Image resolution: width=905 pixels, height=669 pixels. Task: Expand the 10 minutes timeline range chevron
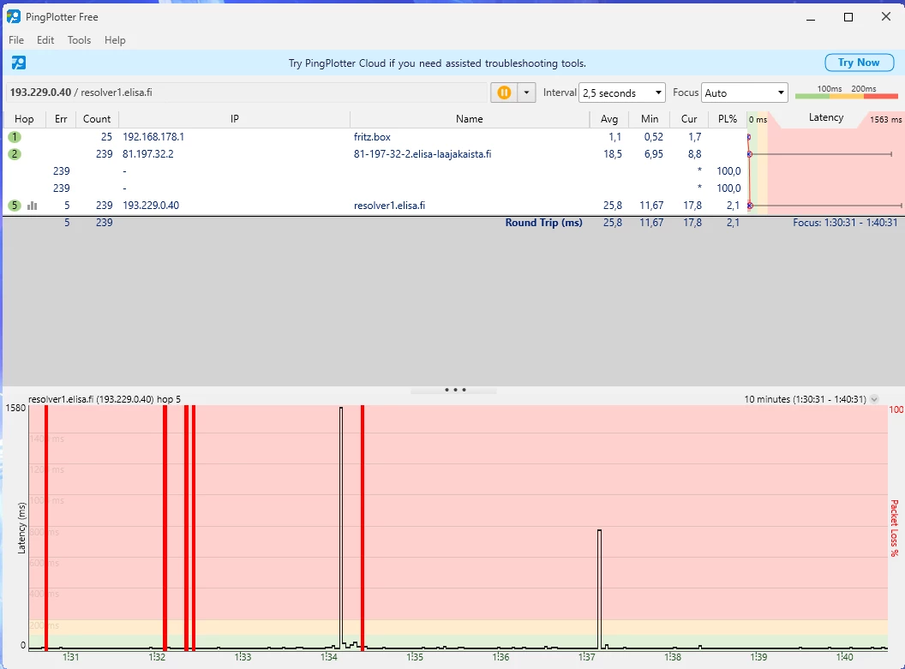point(874,399)
